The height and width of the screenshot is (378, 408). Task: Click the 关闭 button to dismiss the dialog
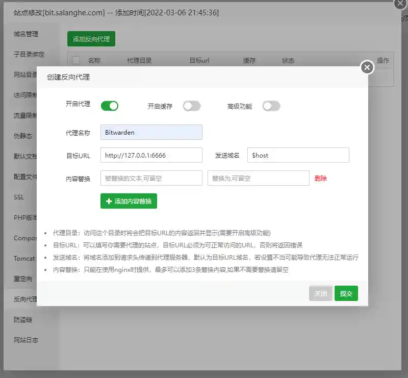click(x=321, y=293)
